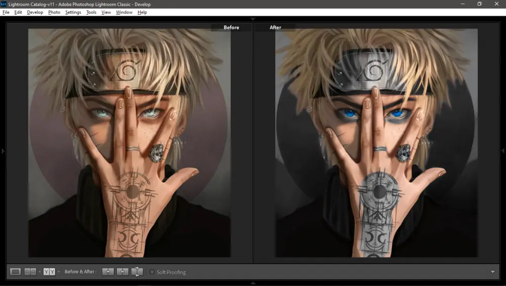Minimize the Lightroom window
Viewport: 506px width, 286px height.
point(463,4)
